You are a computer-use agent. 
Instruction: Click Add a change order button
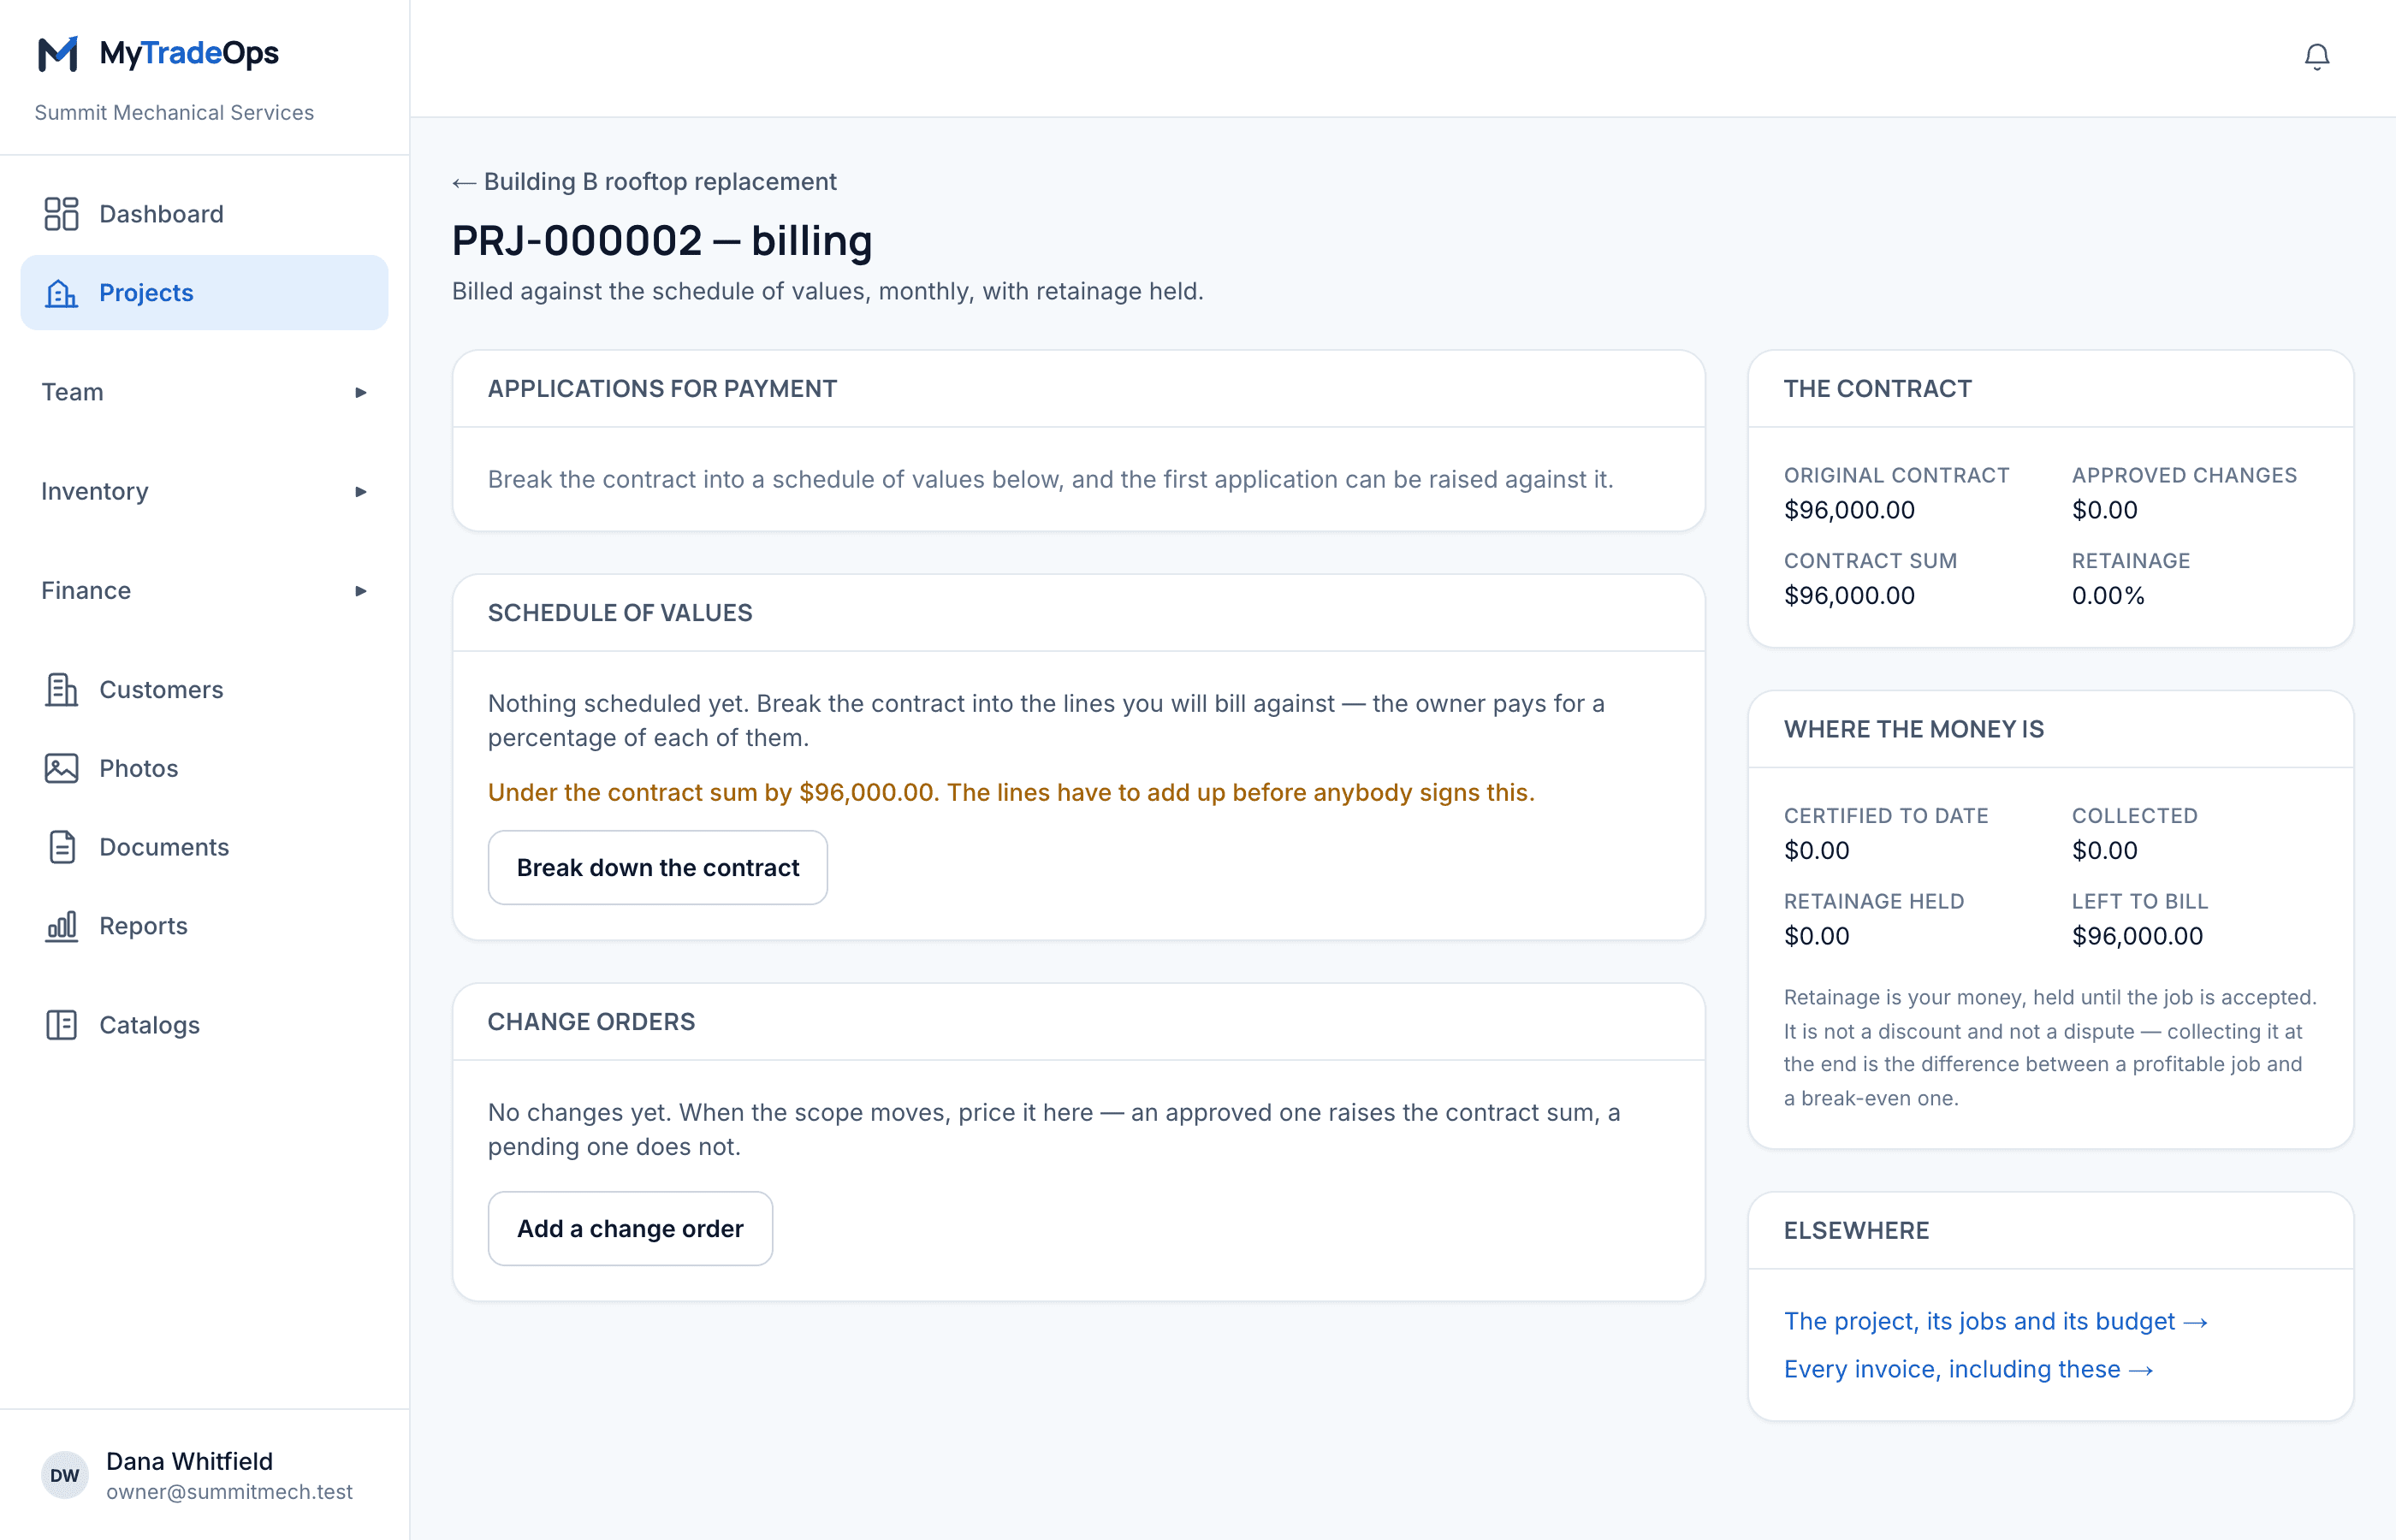click(x=630, y=1229)
